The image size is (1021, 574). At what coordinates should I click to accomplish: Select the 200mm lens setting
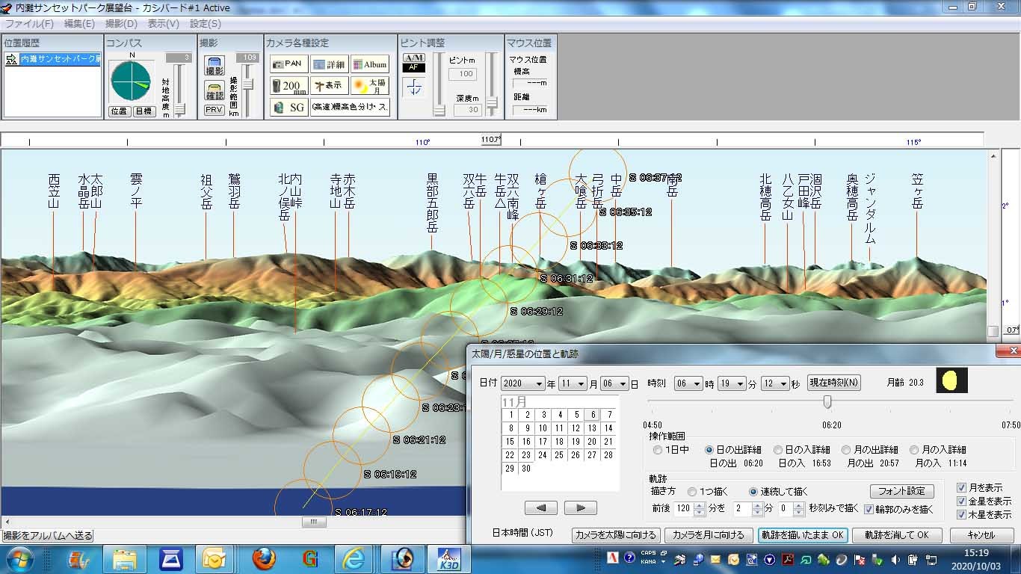point(289,85)
